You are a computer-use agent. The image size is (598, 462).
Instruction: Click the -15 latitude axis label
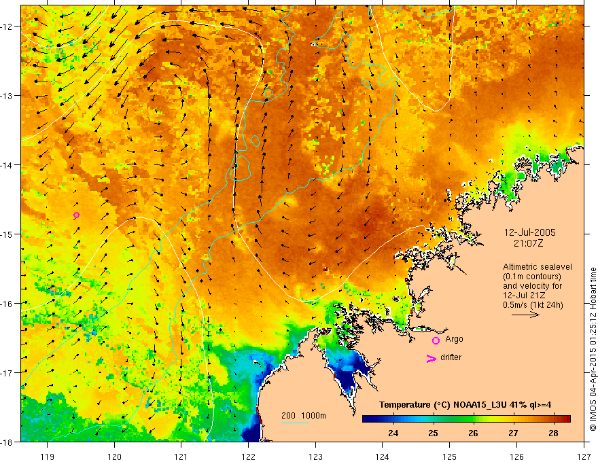pyautogui.click(x=7, y=234)
